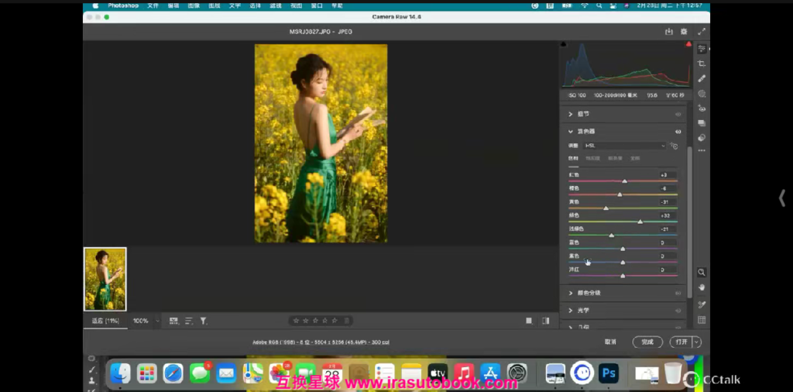Open the Masking tool
Image resolution: width=793 pixels, height=392 pixels.
702,94
